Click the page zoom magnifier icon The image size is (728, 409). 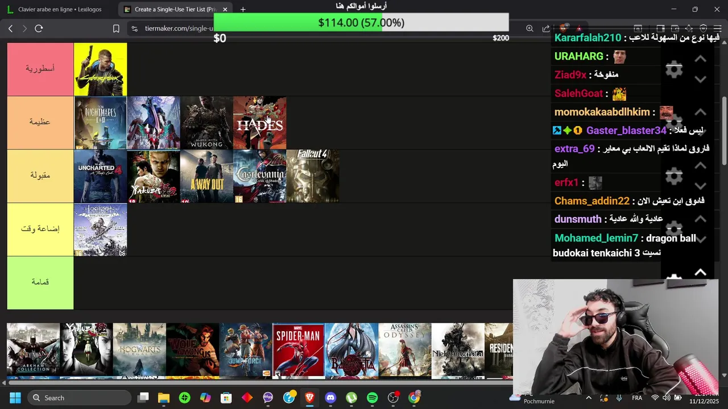(x=530, y=28)
